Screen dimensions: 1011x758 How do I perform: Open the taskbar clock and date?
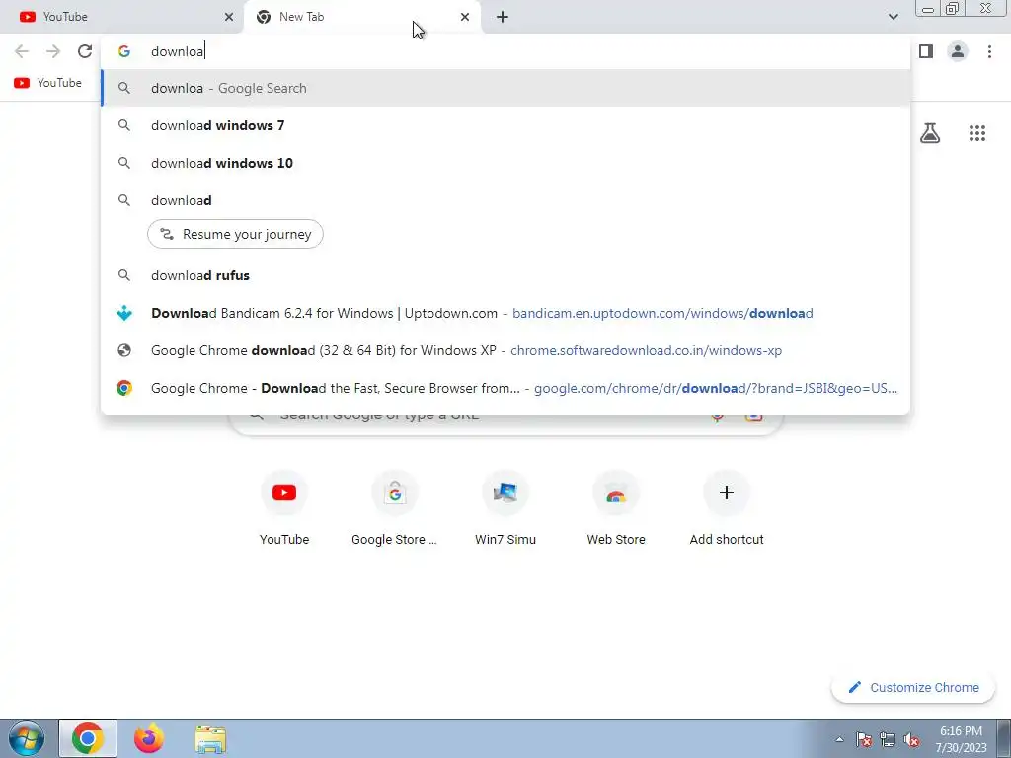coord(961,739)
